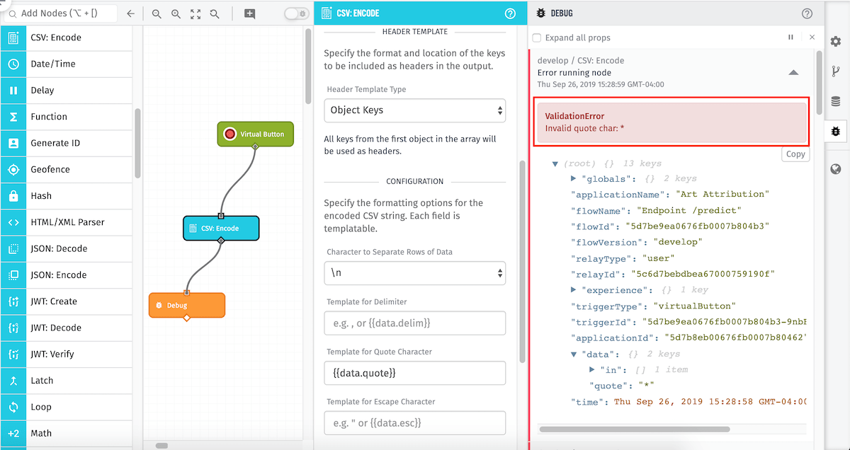Zoom out the workflow canvas
850x450 pixels.
coord(157,13)
